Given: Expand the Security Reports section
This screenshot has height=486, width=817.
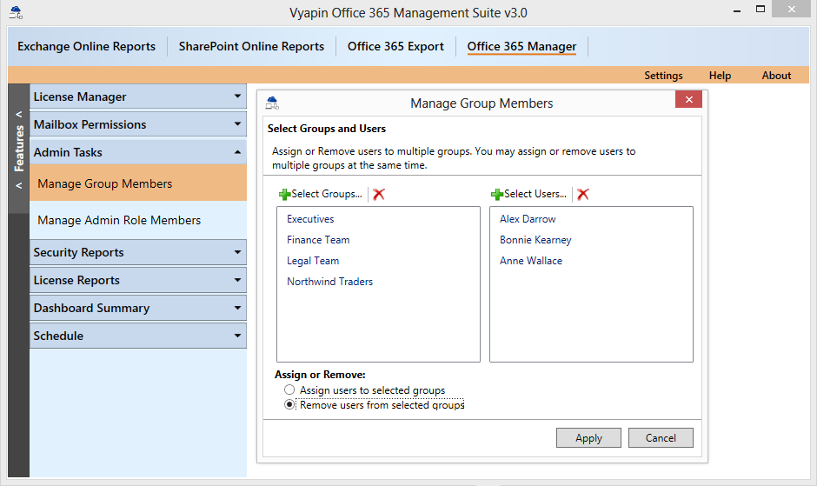Looking at the screenshot, I should tap(137, 252).
